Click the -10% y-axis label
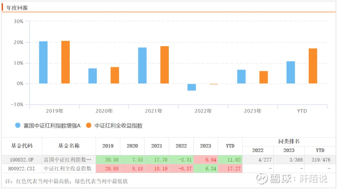 [x=17, y=104]
